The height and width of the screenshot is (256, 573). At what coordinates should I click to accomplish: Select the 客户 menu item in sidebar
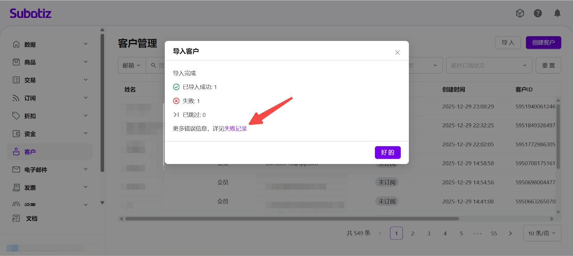point(30,152)
